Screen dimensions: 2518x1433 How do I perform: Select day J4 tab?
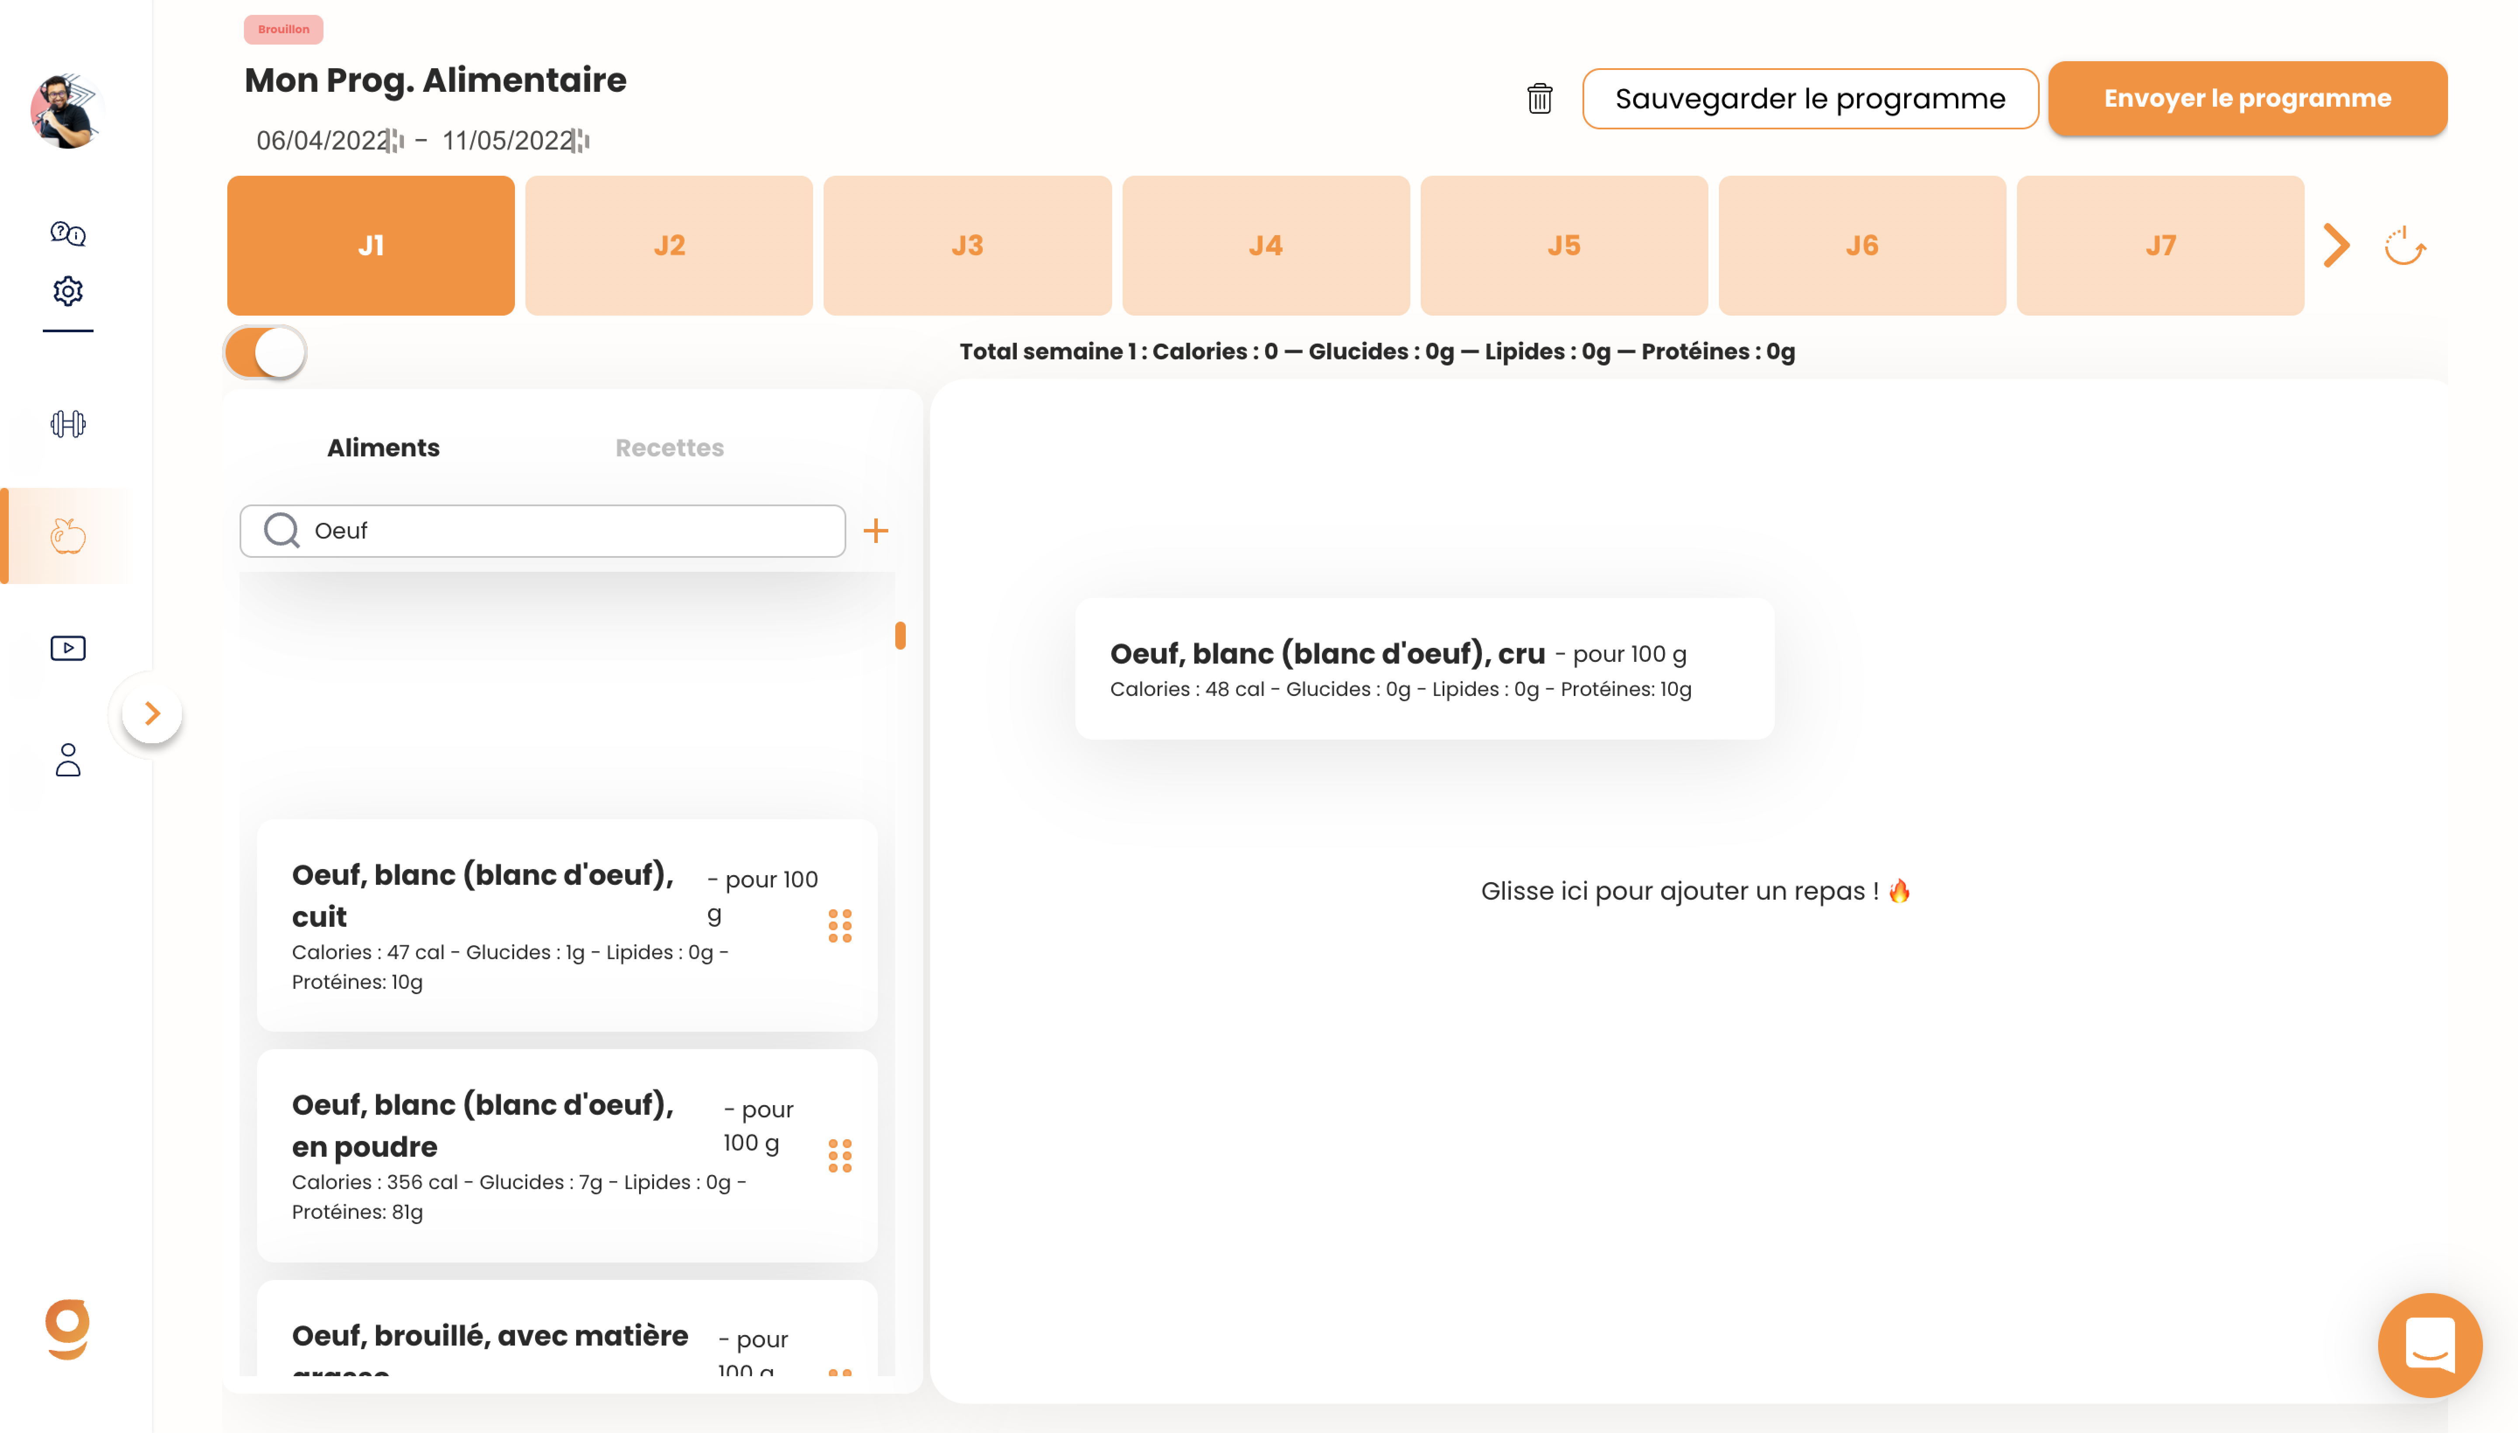1266,245
